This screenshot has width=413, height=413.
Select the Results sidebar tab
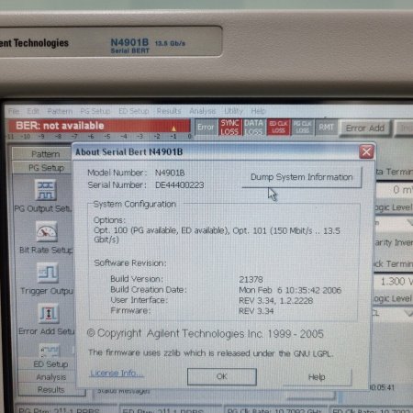coord(50,390)
